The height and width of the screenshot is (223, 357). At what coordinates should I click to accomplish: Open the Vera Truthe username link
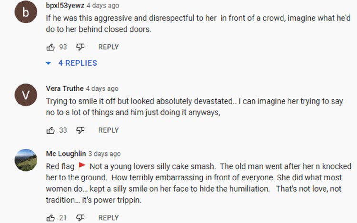click(x=65, y=88)
